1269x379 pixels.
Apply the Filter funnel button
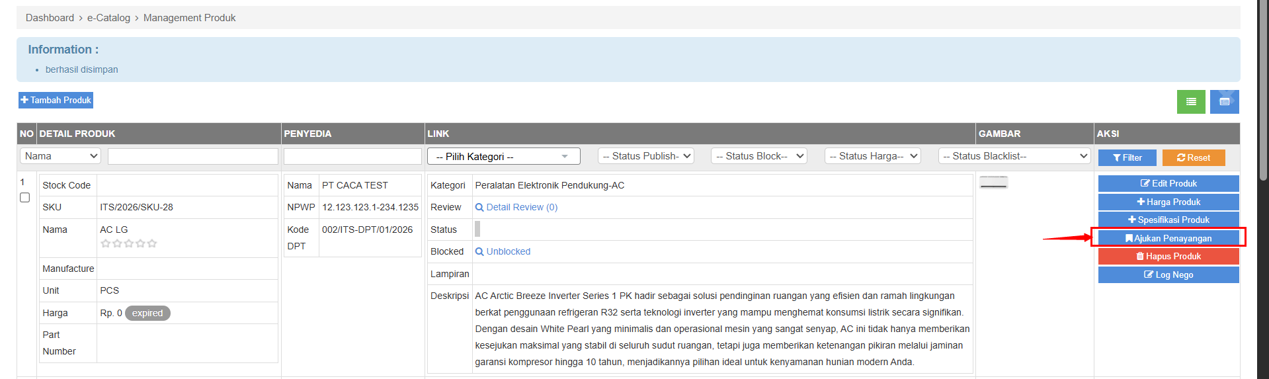pos(1127,157)
